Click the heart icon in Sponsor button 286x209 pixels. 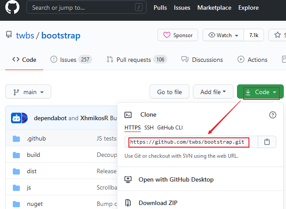point(166,35)
